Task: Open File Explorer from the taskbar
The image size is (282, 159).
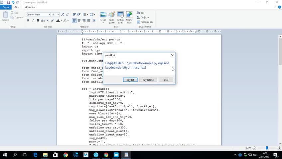Action: (45, 155)
